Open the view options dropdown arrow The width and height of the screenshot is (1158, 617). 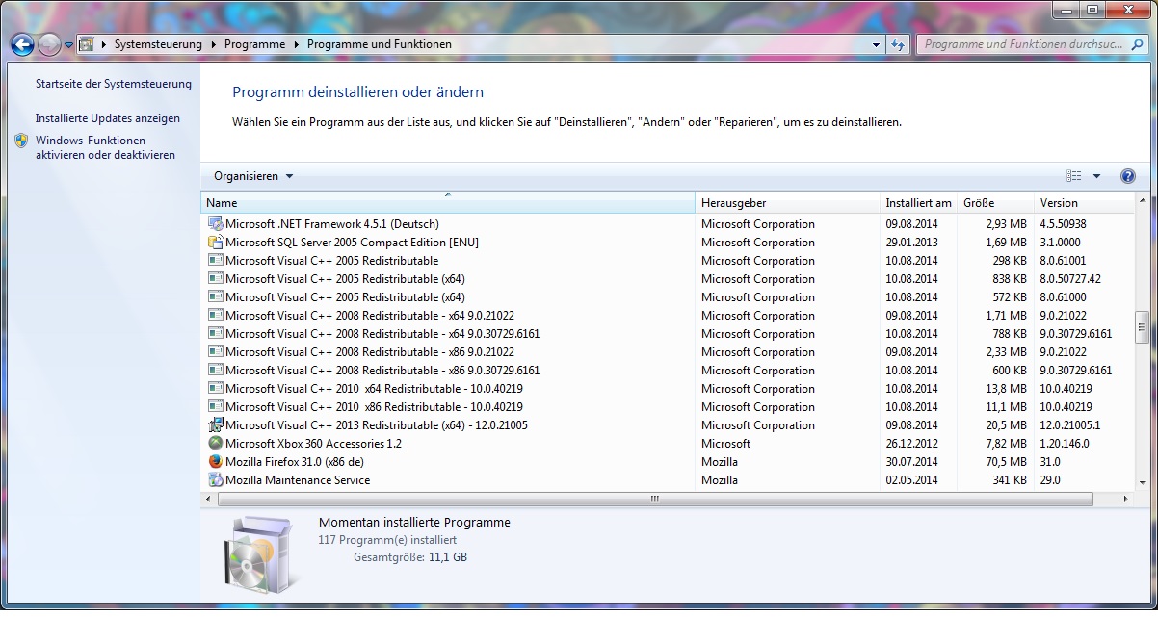point(1096,176)
